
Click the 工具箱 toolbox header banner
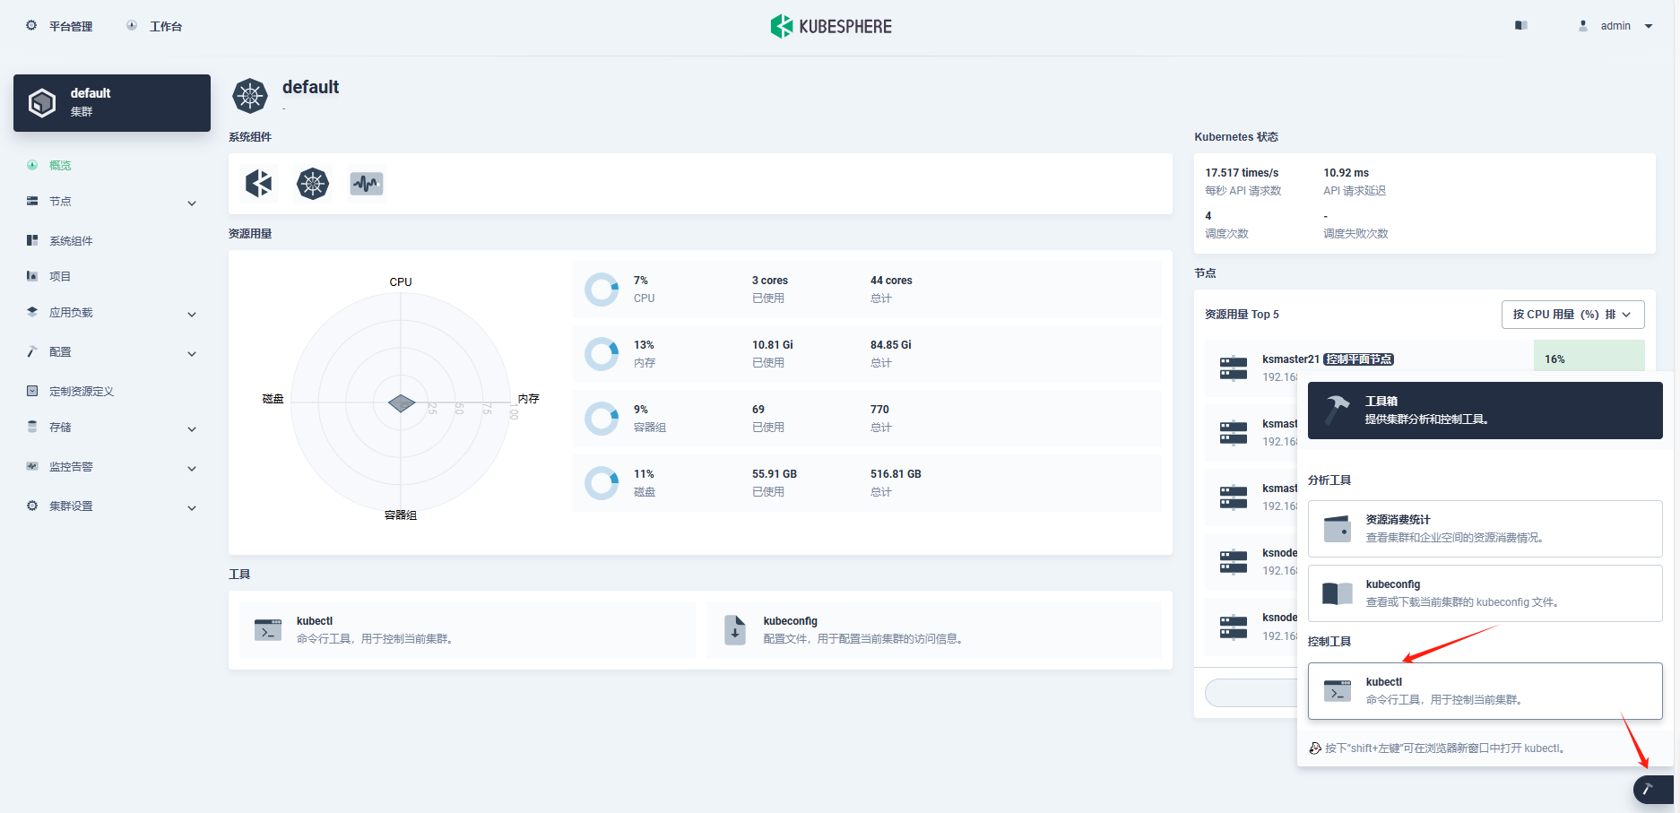pos(1485,411)
